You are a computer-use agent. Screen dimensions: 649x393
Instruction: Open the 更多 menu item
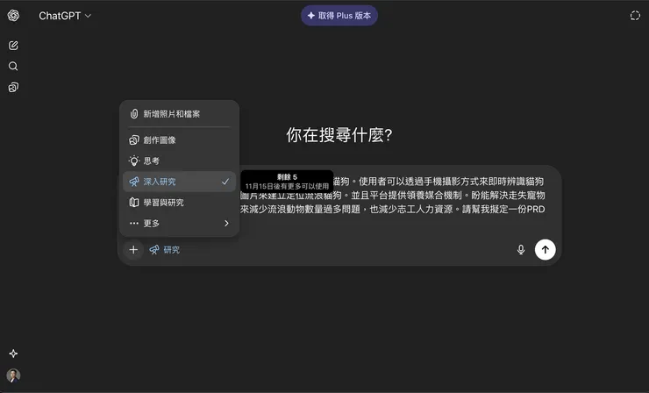click(179, 223)
